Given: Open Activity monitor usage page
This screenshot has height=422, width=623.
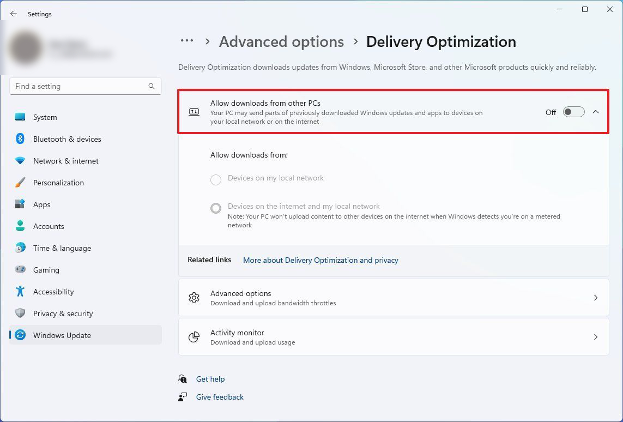Looking at the screenshot, I should pyautogui.click(x=394, y=337).
